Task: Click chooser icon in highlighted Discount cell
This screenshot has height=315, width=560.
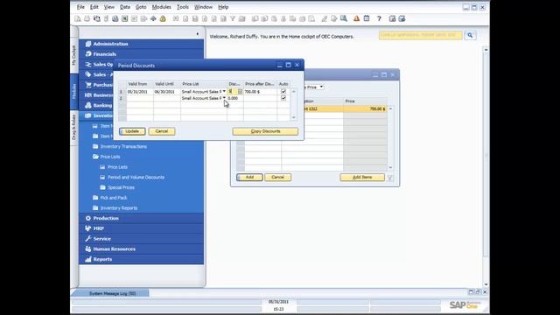Action: point(240,92)
